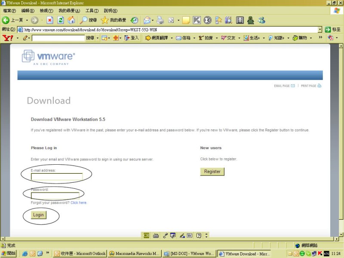Viewport: 344px width, 258px height.
Task: Stop loading with the red X page icon
Action: click(x=50, y=20)
